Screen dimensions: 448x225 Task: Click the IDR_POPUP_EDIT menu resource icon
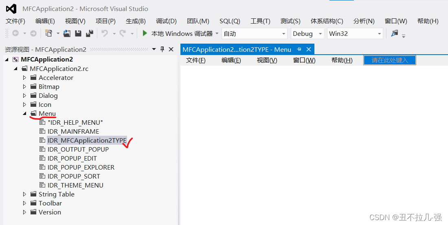[42, 158]
